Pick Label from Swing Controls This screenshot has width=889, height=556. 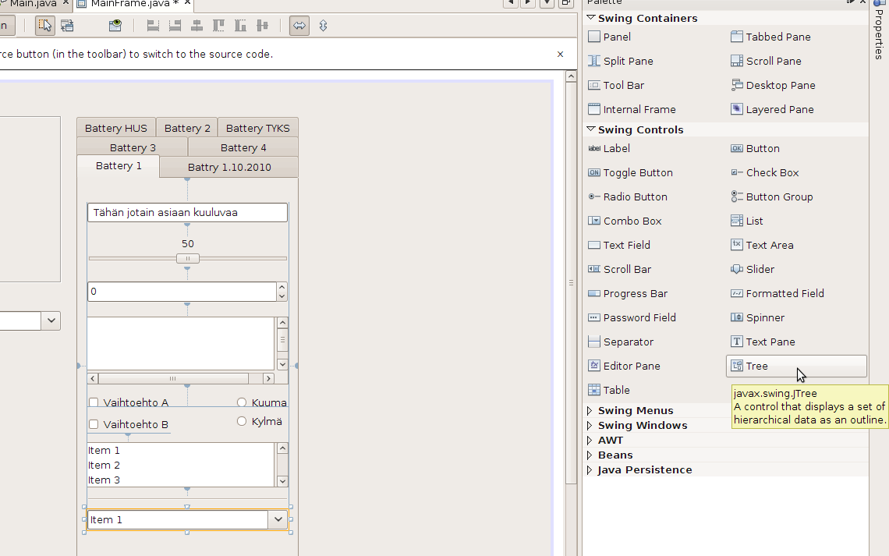click(609, 148)
